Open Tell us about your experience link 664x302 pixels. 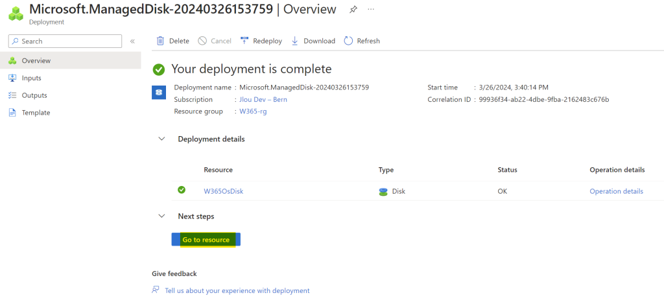click(x=237, y=290)
